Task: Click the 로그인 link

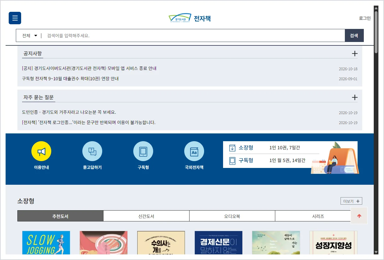Action: click(x=365, y=18)
